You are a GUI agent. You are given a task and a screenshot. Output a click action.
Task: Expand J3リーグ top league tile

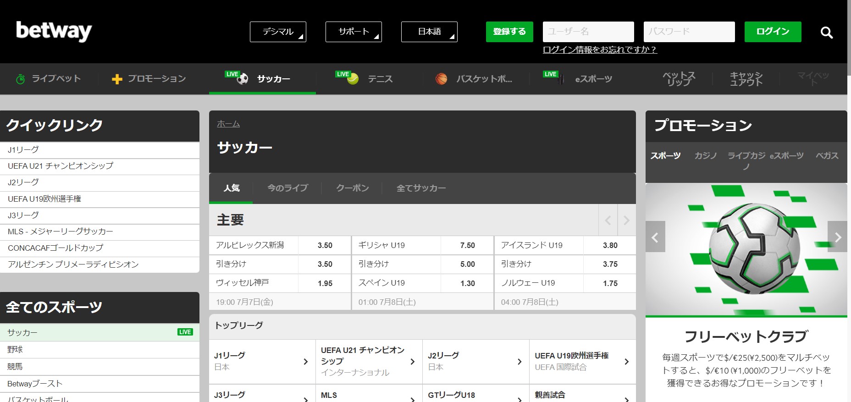point(262,394)
